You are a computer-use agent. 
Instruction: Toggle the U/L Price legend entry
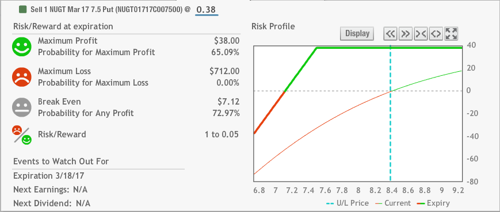click(348, 203)
